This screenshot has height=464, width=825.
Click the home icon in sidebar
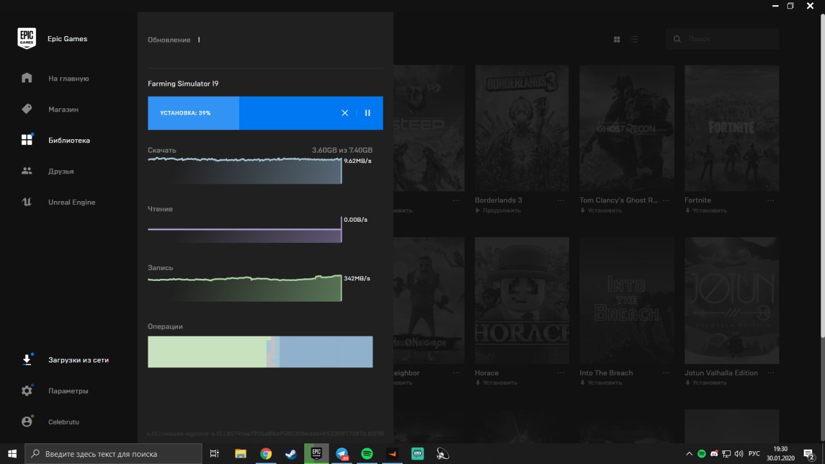point(27,78)
